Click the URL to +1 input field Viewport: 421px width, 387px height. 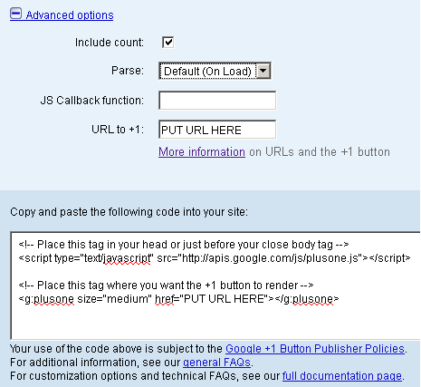tap(217, 130)
